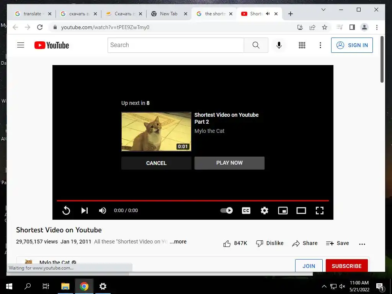This screenshot has width=392, height=294.
Task: Open Mylo the Cat channel name
Action: click(54, 262)
